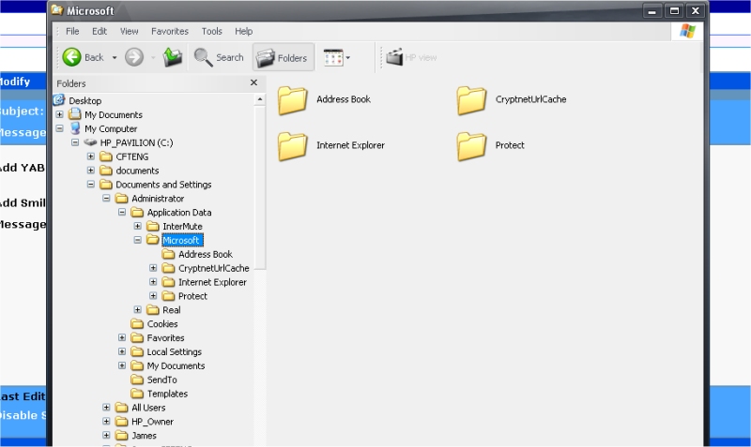Screen dimensions: 751x447
Task: Click the Up folder toolbar icon
Action: (172, 57)
